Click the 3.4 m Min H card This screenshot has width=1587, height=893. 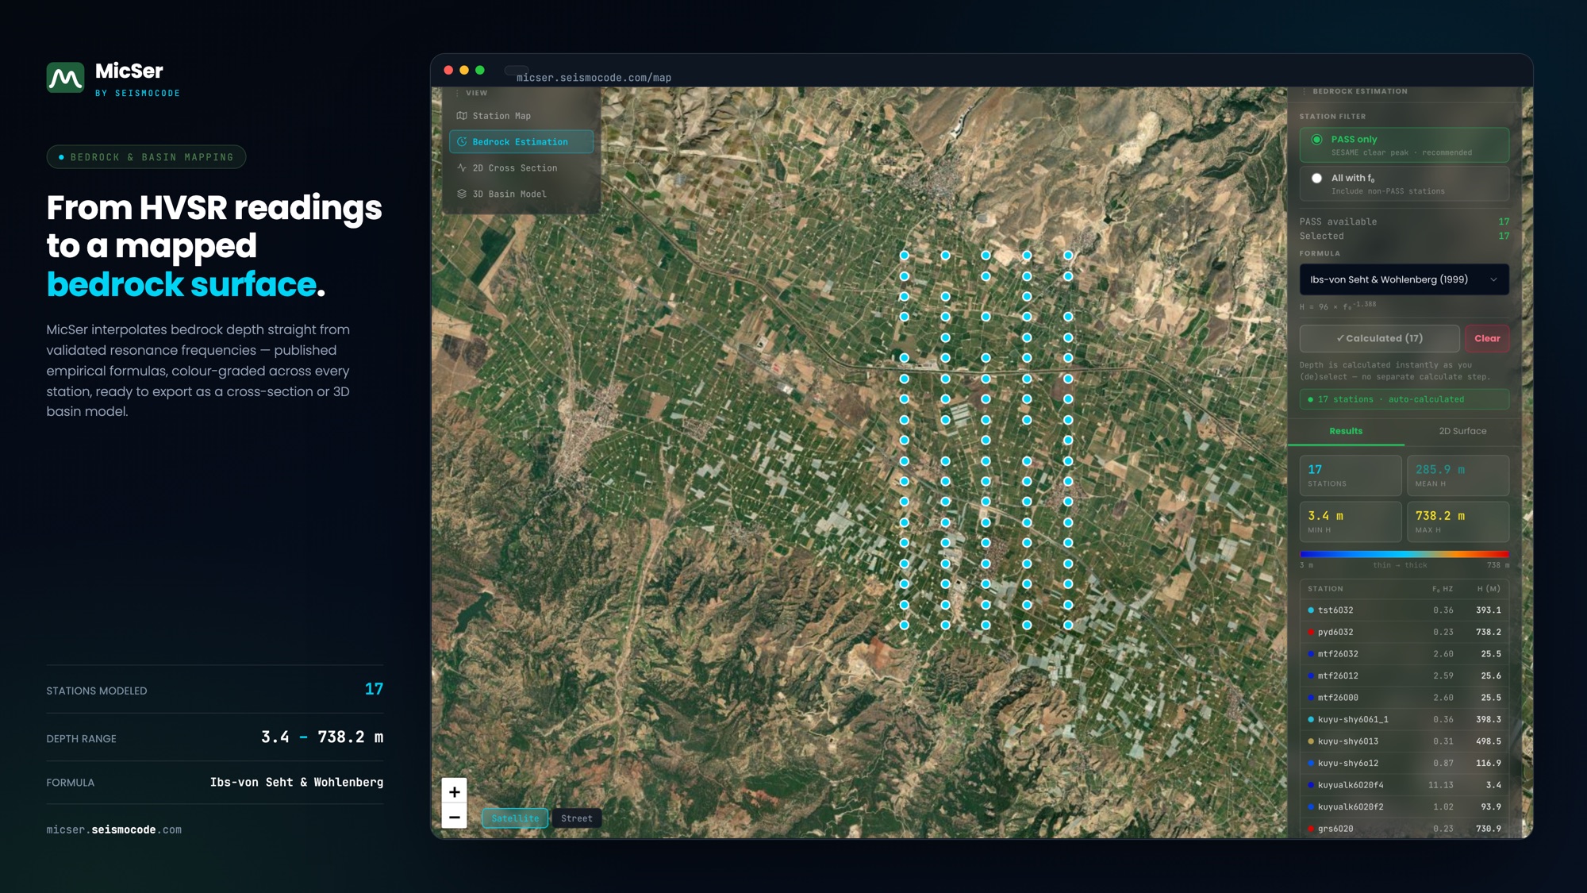1350,522
